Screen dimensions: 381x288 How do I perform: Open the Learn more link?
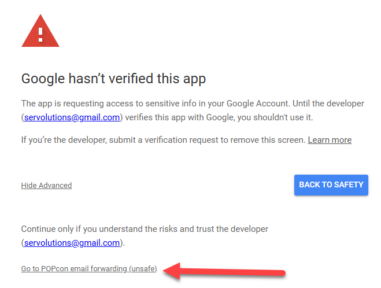click(330, 140)
